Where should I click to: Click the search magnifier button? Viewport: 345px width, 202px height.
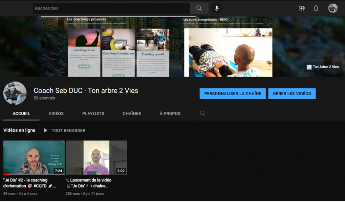click(199, 8)
